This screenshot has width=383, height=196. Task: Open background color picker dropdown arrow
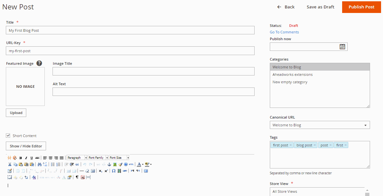click(151, 164)
